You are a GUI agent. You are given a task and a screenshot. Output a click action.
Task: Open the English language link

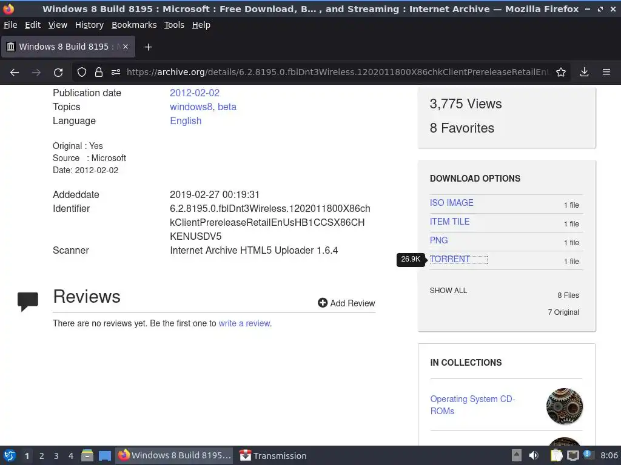coord(186,120)
